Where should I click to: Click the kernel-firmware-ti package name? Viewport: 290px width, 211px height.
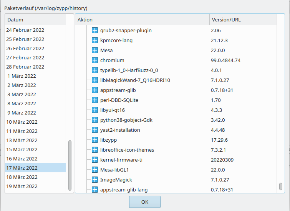click(121, 160)
